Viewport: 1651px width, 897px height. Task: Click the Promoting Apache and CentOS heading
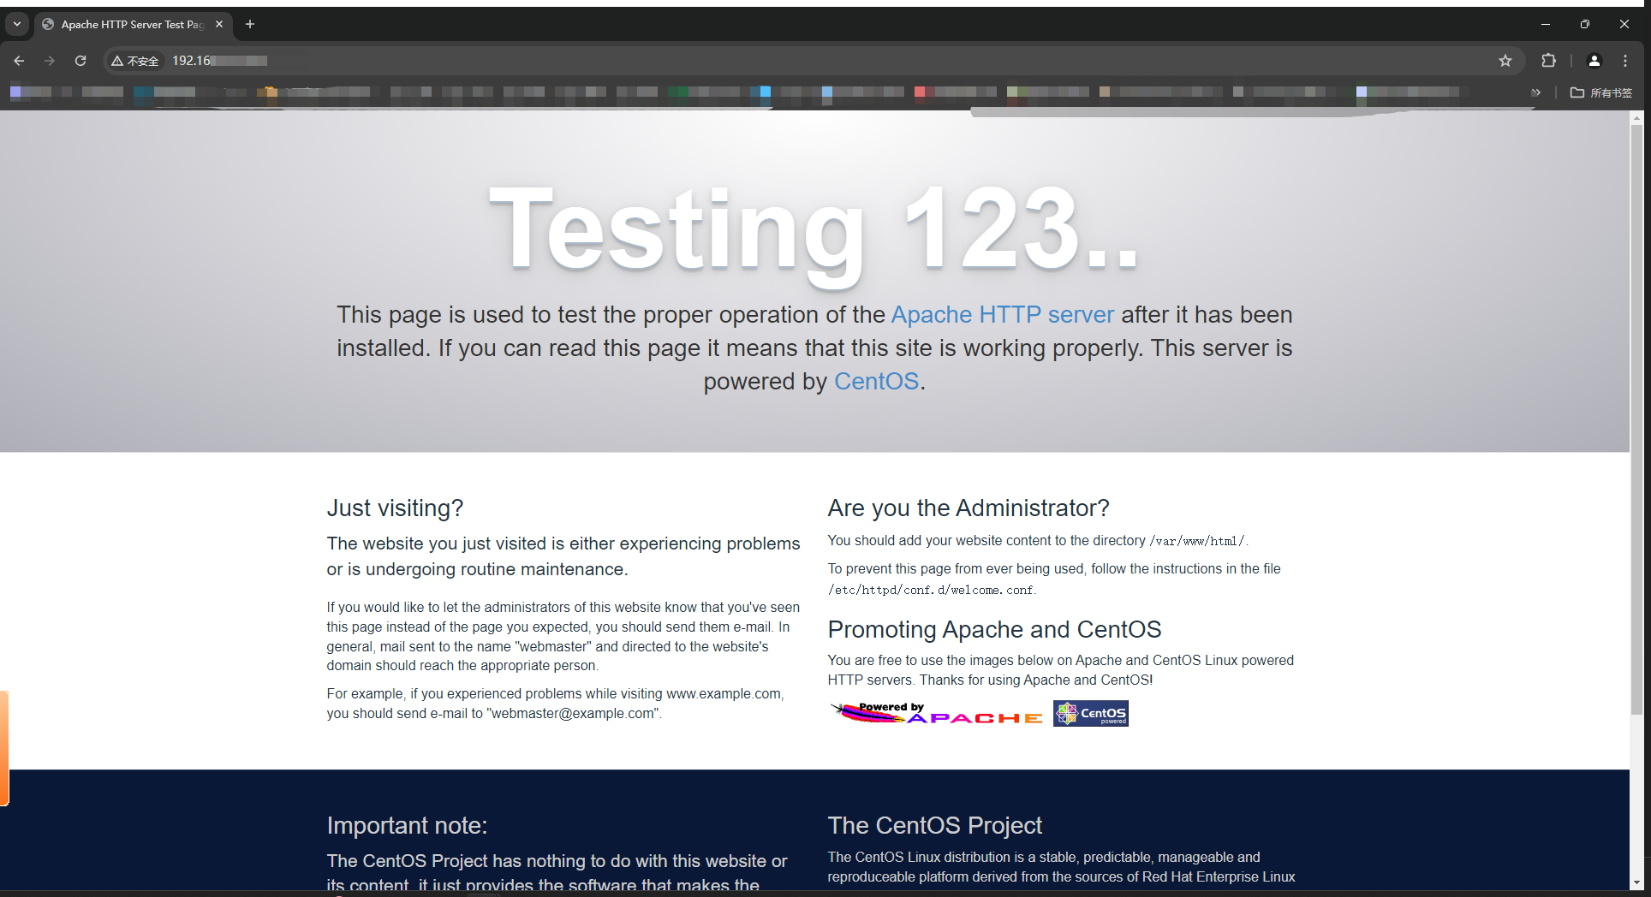pos(994,630)
